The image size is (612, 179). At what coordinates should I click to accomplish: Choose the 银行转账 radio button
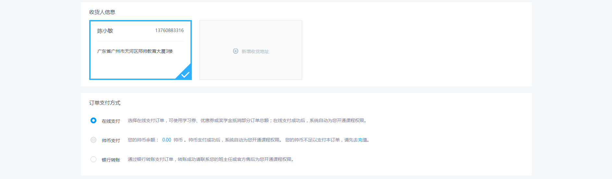click(x=93, y=159)
